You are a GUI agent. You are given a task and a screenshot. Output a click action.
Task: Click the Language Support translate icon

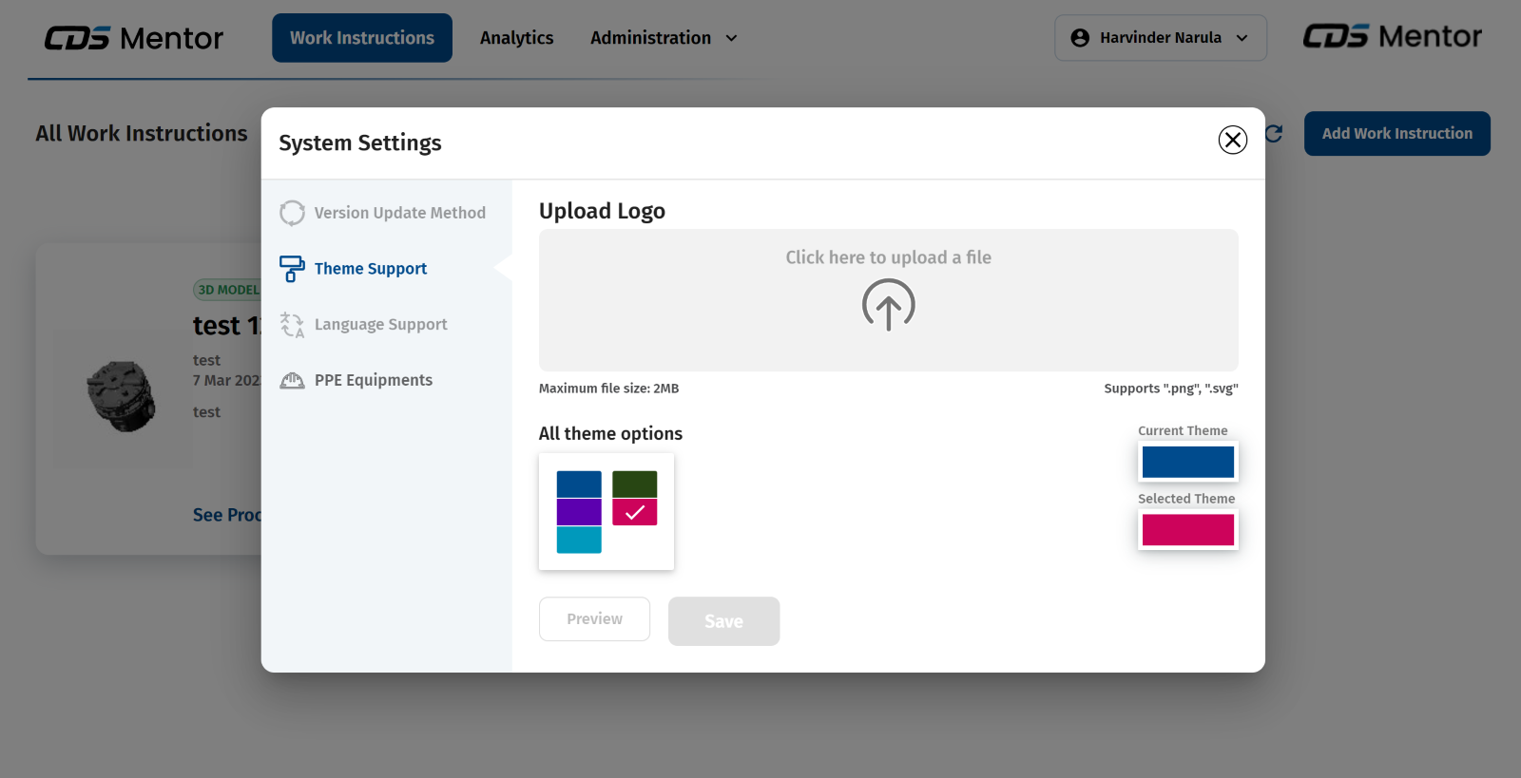click(x=292, y=325)
